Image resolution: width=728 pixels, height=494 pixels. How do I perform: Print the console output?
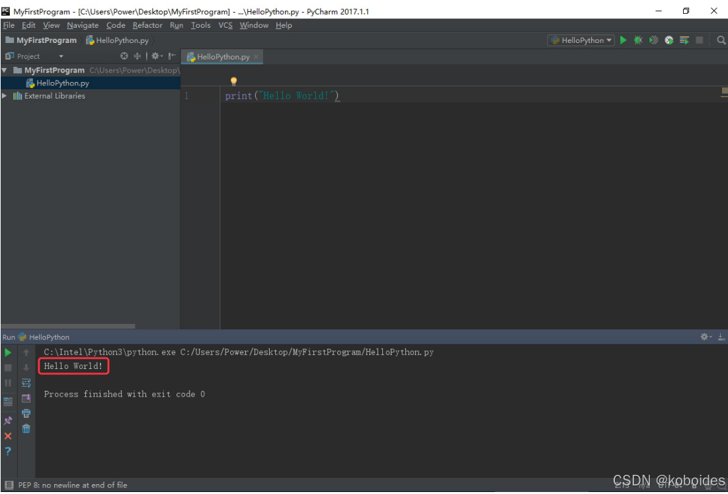pyautogui.click(x=26, y=413)
